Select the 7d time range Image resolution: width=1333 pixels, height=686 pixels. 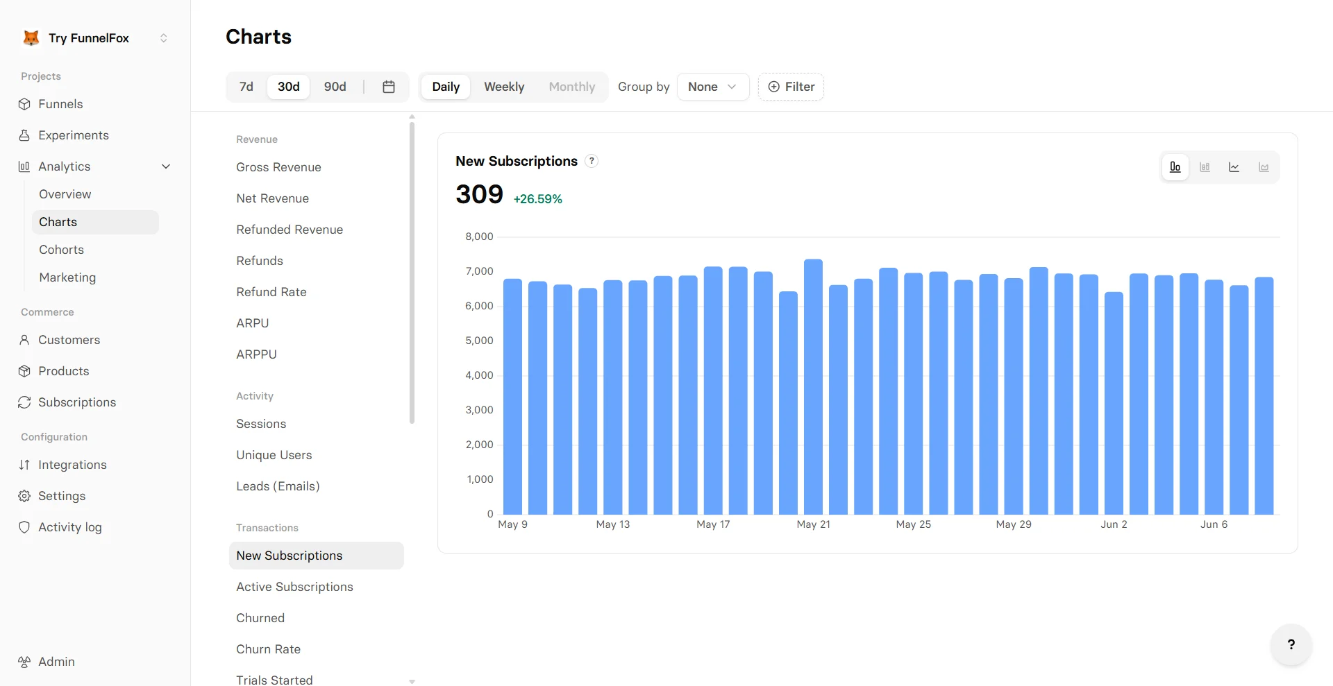pyautogui.click(x=246, y=87)
